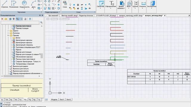Select the Отрезок line tool
This screenshot has width=191, height=107.
[x=5, y=4]
